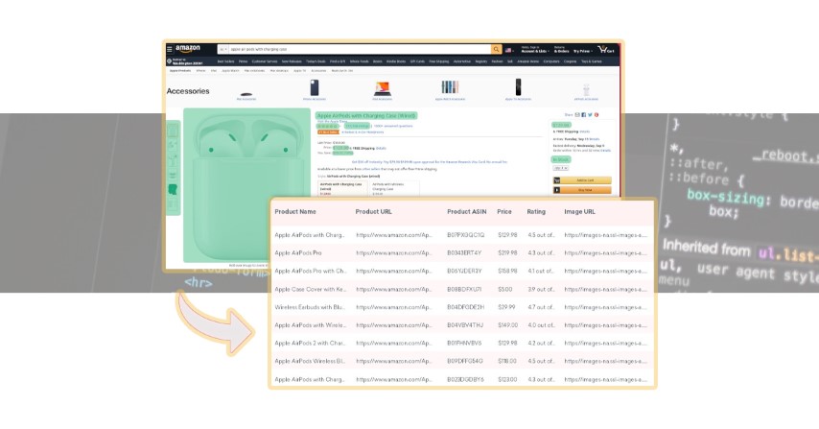Click the $219.98 price cell
The image size is (819, 429).
pyautogui.click(x=507, y=253)
